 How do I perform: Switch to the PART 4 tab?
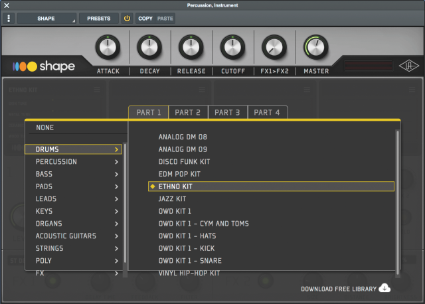pyautogui.click(x=267, y=112)
